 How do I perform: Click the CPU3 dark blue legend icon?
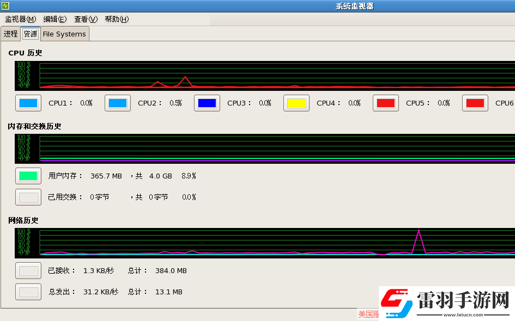pyautogui.click(x=207, y=103)
